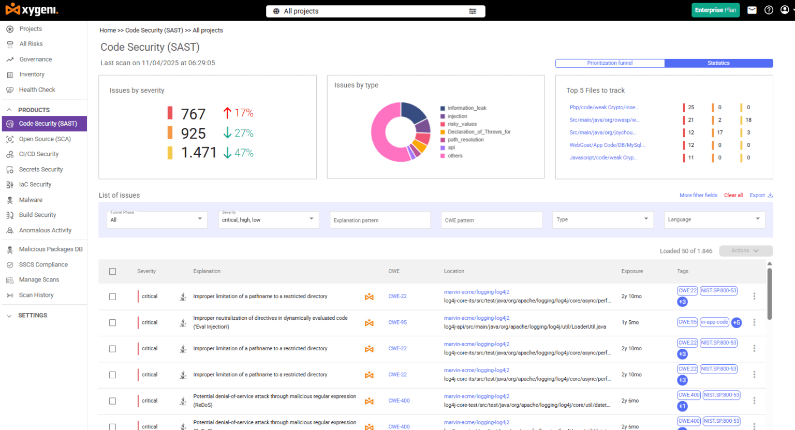Type in the CWE pattern field
This screenshot has width=795, height=430.
[x=491, y=219]
